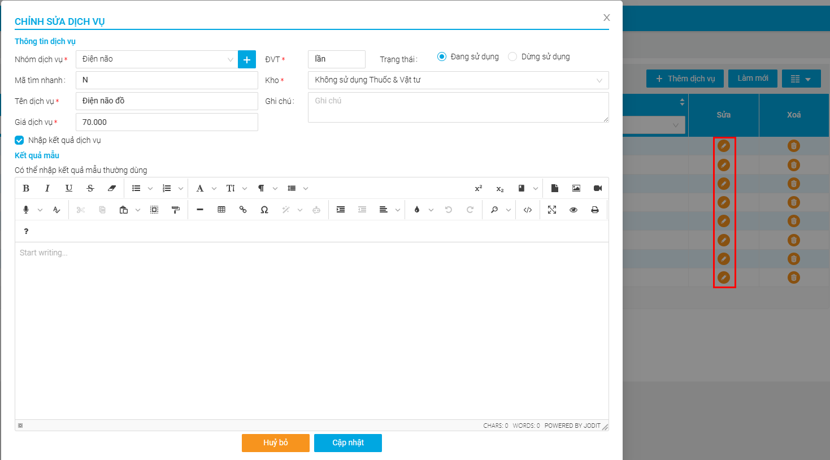This screenshot has width=830, height=460.
Task: Expand the numbered list style arrow
Action: 181,188
